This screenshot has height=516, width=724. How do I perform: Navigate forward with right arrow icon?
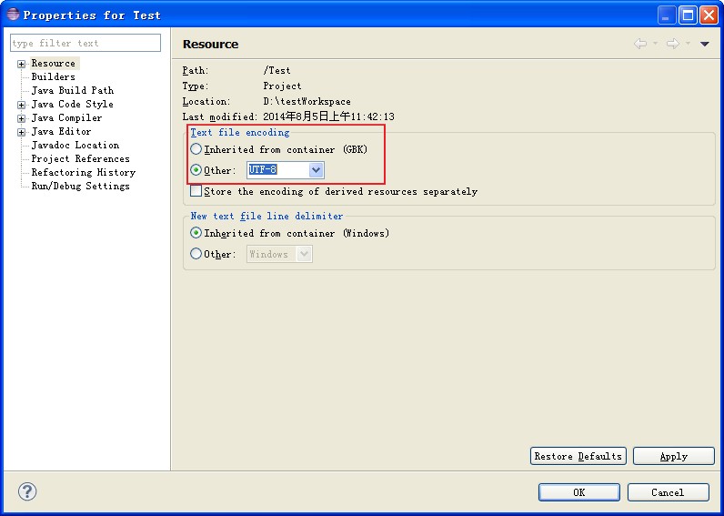coord(673,44)
